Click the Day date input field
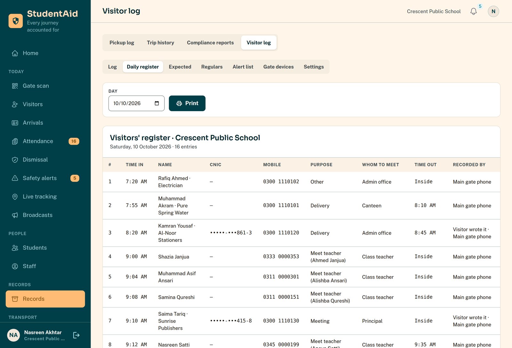Screen dimensions: 512x348 tap(136, 103)
